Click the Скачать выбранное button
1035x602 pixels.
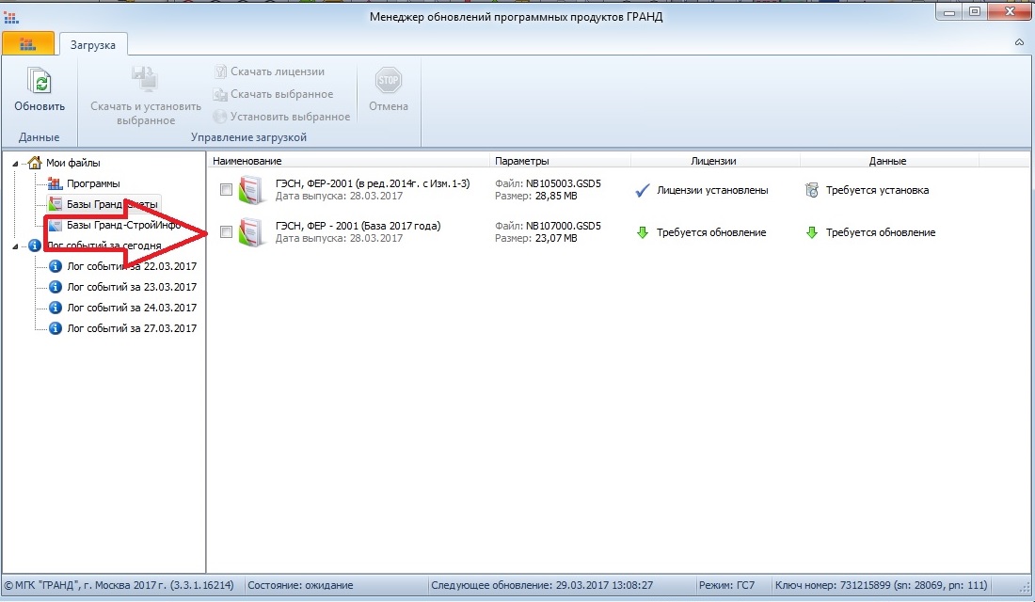pyautogui.click(x=273, y=94)
